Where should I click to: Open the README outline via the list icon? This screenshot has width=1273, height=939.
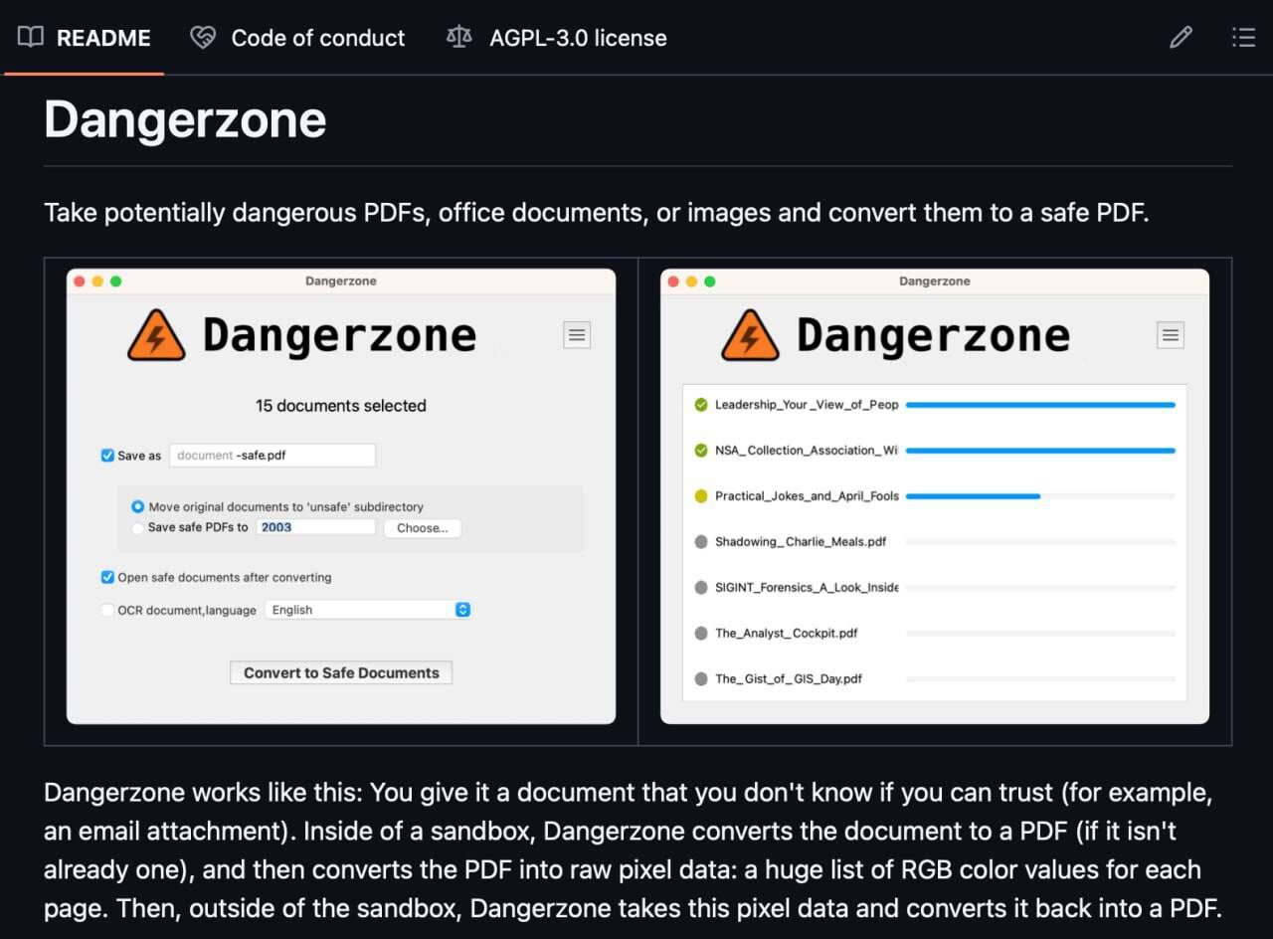click(1243, 37)
